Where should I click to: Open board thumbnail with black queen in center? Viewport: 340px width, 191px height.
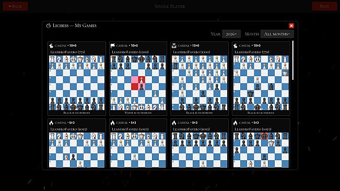261,83
